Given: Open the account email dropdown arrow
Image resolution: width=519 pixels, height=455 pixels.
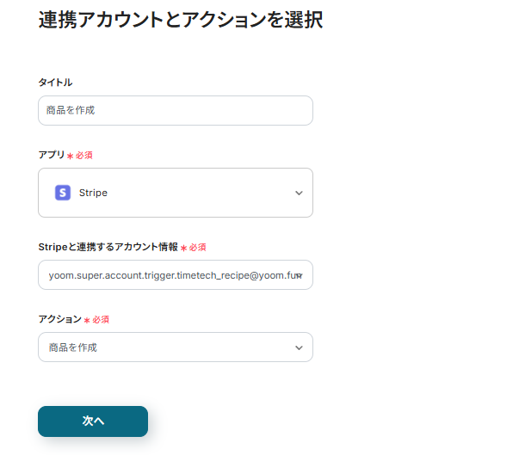Looking at the screenshot, I should pos(300,275).
